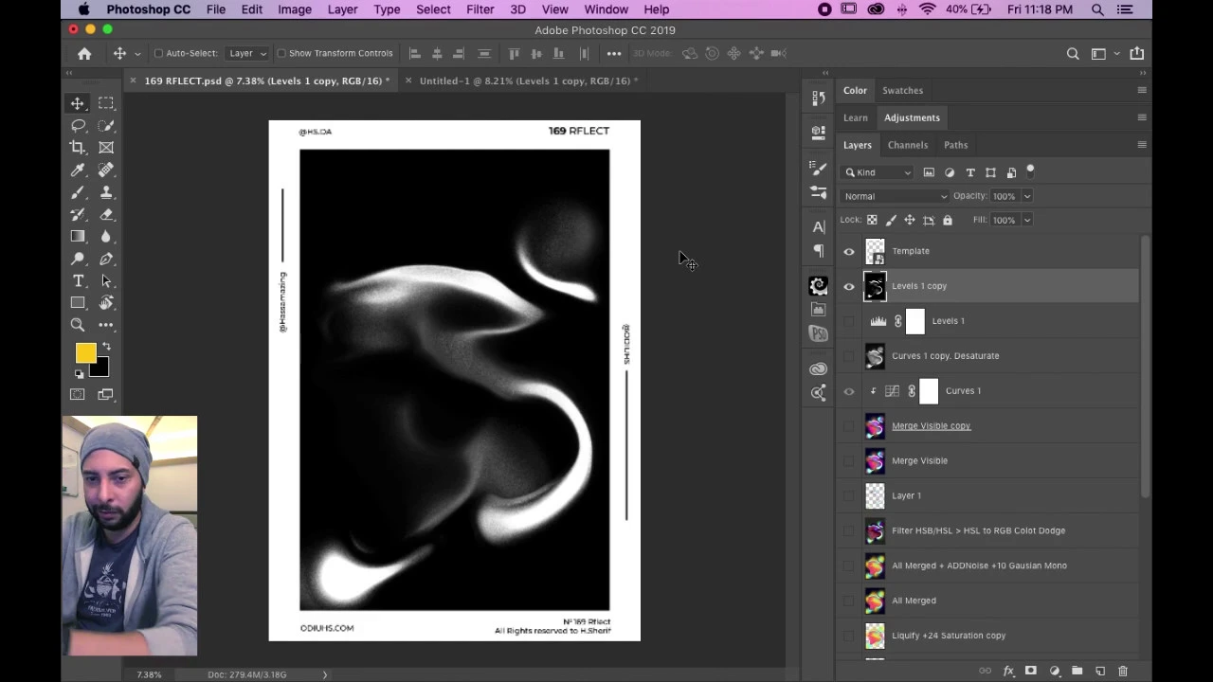Screen dimensions: 1213x682
Task: Select the Path Selection tool
Action: click(x=106, y=281)
